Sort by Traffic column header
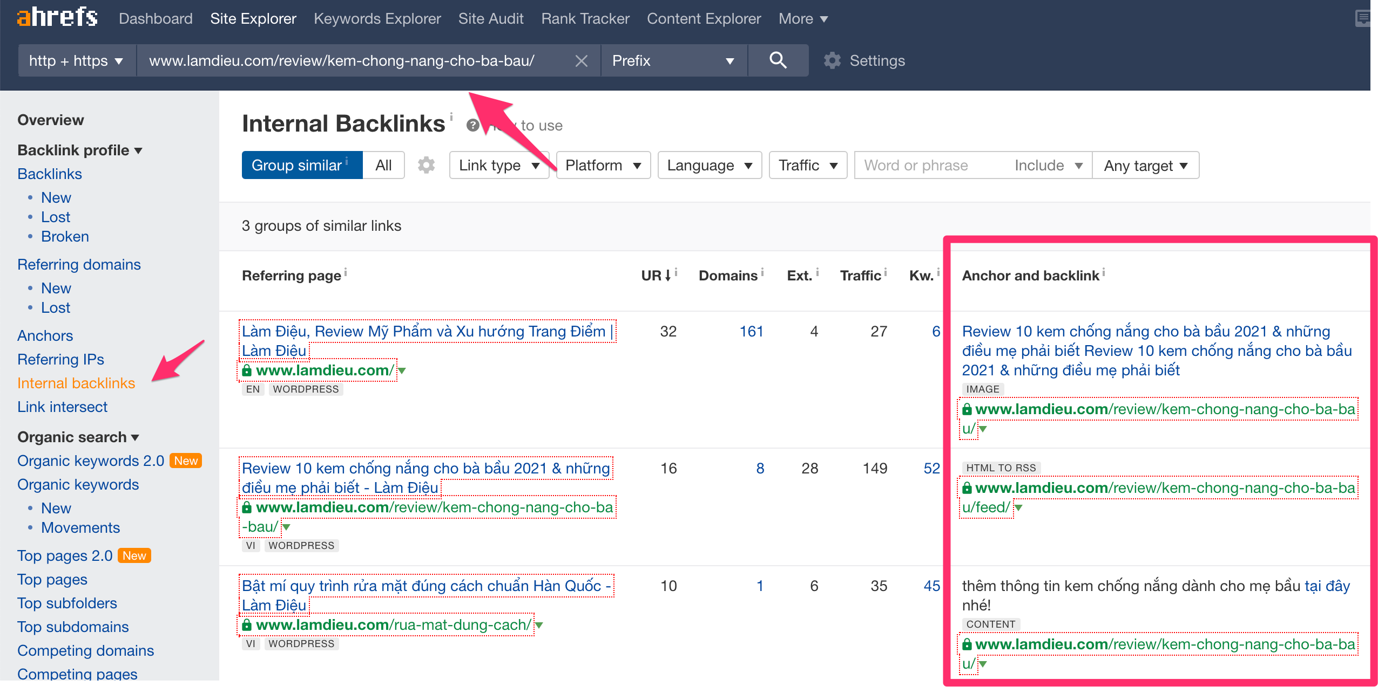Image resolution: width=1378 pixels, height=687 pixels. 860,276
